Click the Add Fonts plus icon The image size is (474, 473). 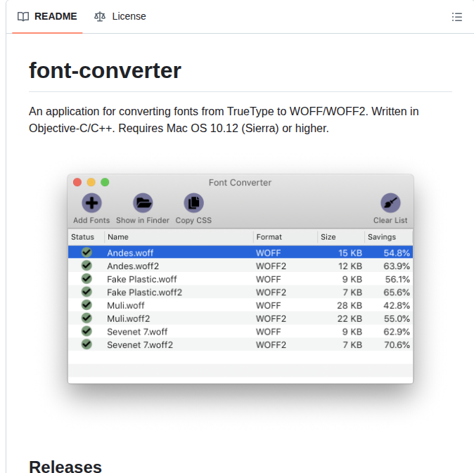coord(91,202)
